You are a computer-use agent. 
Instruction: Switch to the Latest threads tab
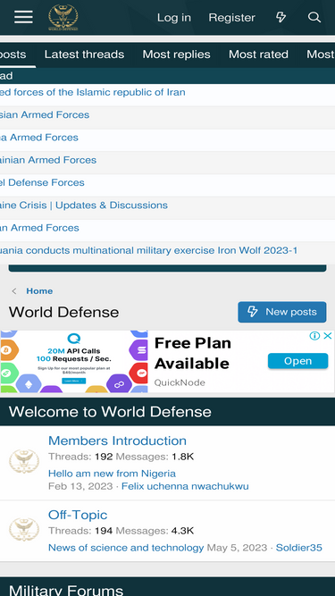(84, 55)
